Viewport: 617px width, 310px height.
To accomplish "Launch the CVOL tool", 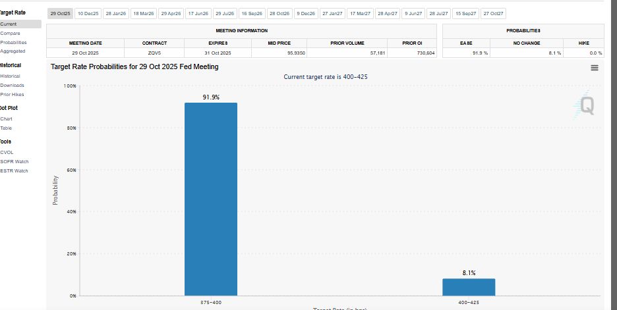I will click(x=7, y=152).
